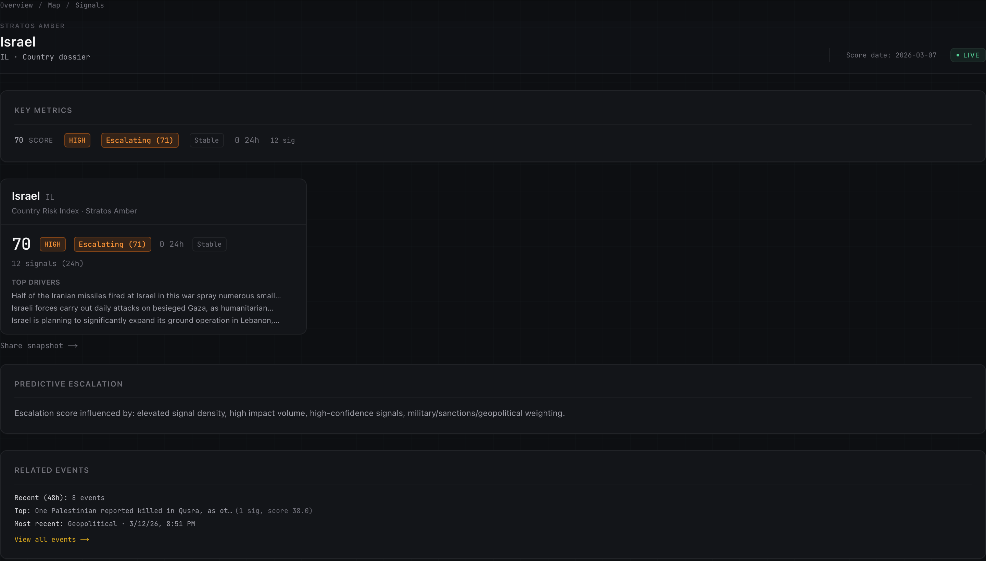Click HIGH badge in Israel risk card

coord(52,244)
